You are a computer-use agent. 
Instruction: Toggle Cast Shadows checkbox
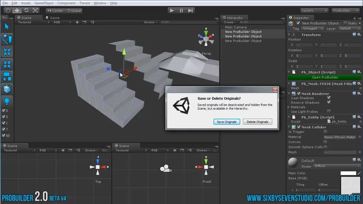329,98
